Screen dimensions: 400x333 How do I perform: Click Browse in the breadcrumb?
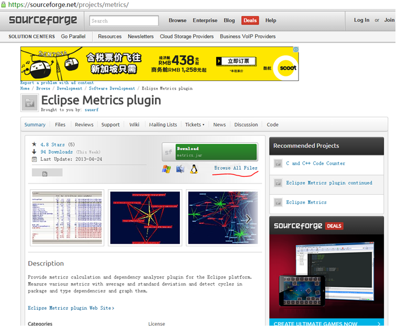point(43,88)
